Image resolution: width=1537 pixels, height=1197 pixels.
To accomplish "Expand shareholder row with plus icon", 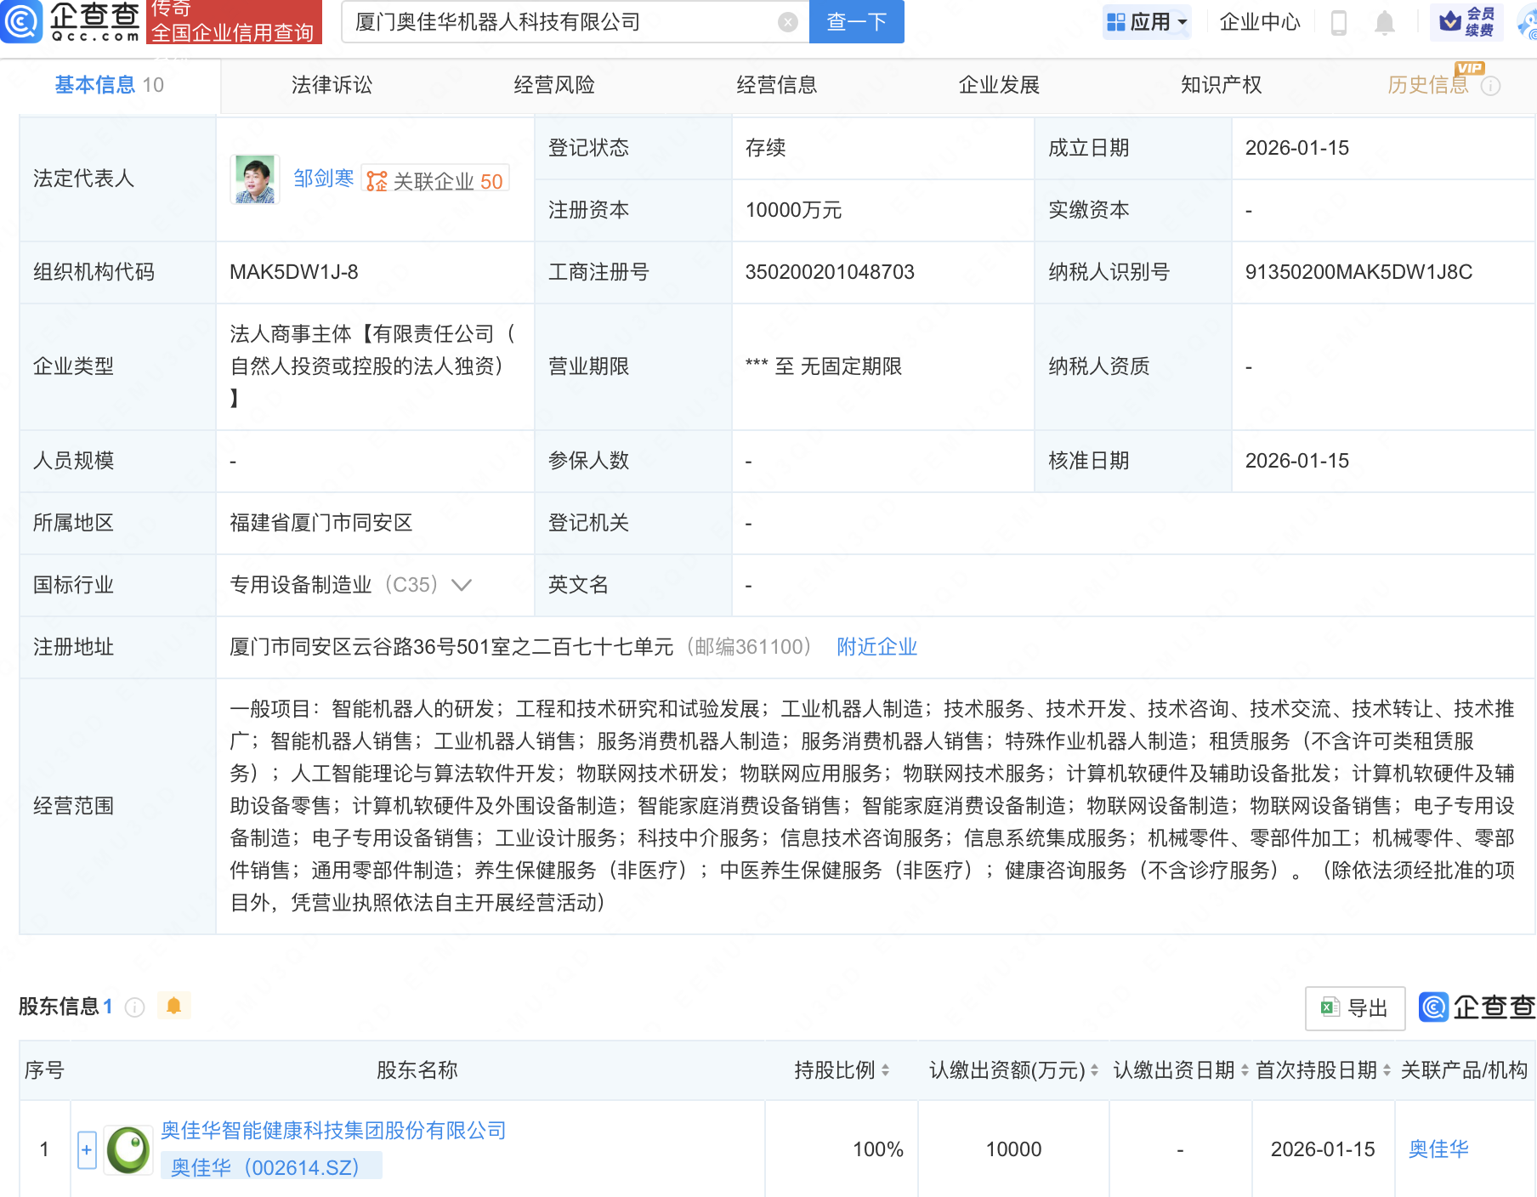I will (87, 1150).
